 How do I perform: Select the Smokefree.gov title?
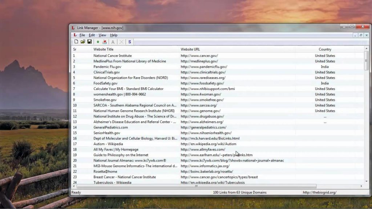(x=105, y=100)
